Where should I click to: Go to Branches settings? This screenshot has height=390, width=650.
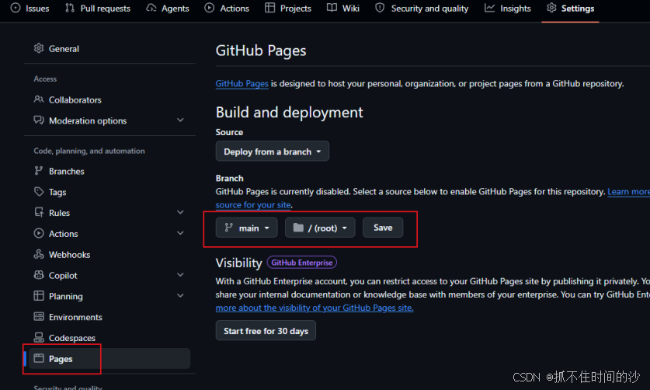pyautogui.click(x=109, y=171)
